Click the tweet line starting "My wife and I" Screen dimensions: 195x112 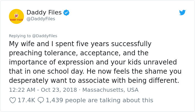click(x=80, y=44)
